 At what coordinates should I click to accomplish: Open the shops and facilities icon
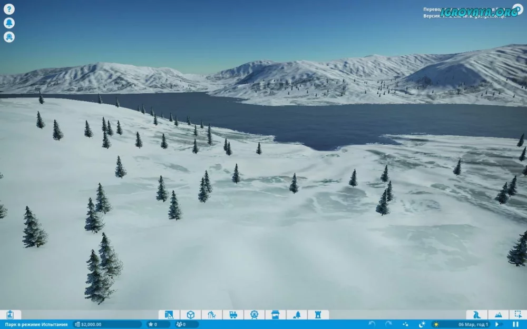(x=275, y=315)
